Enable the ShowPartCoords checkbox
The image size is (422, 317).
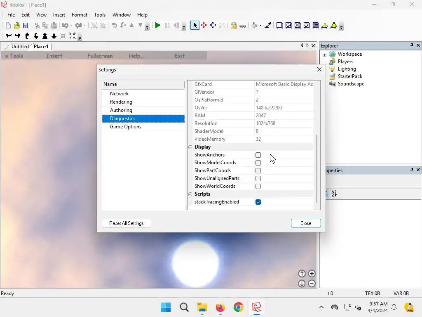(258, 170)
